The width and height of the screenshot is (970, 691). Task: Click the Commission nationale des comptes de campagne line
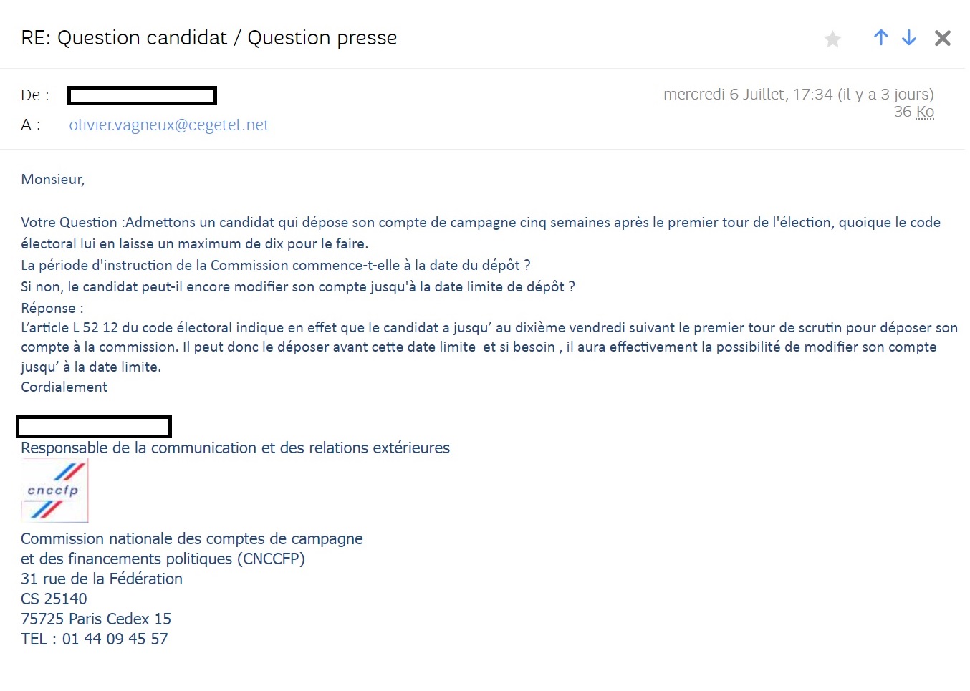[192, 538]
